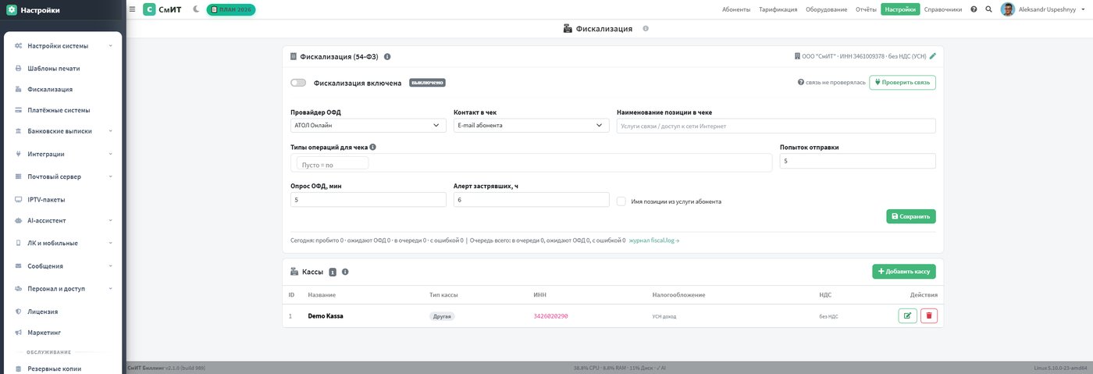Click Добавить кассу button

click(x=903, y=272)
